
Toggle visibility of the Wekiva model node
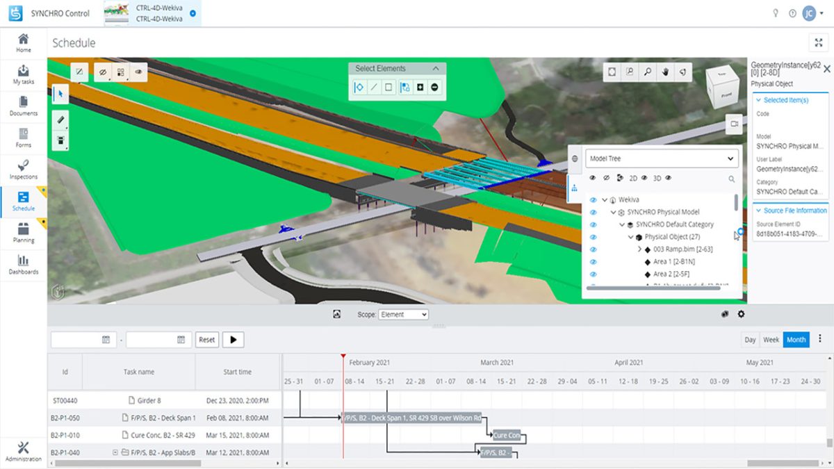(593, 199)
